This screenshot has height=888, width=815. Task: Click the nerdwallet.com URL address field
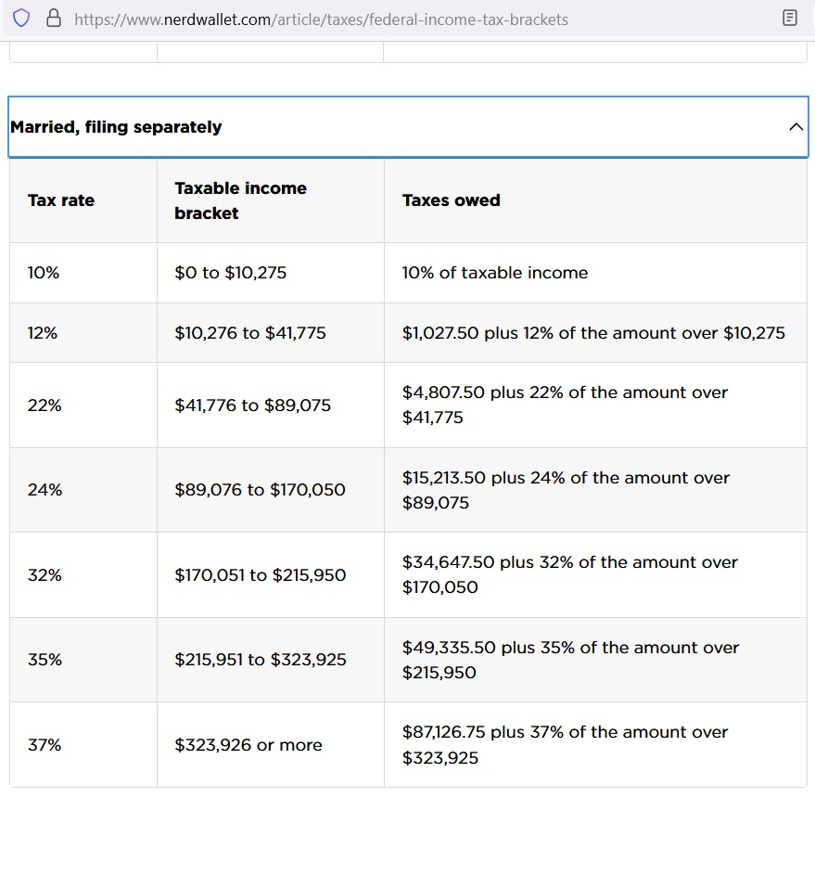pos(321,19)
